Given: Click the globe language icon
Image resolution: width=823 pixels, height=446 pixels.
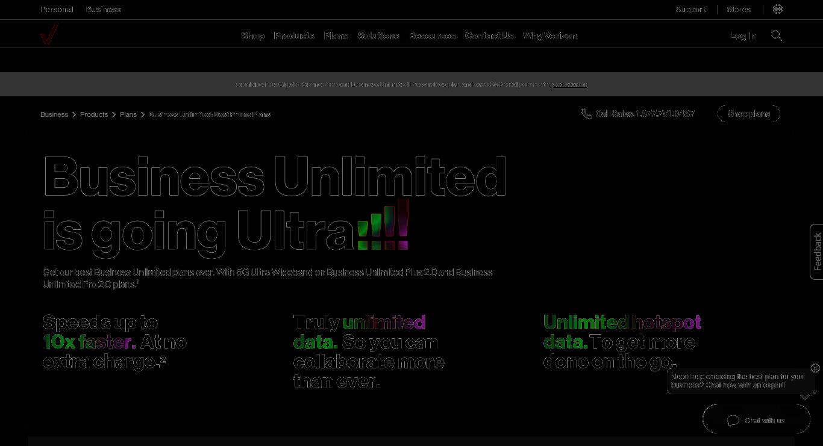Looking at the screenshot, I should coord(778,9).
